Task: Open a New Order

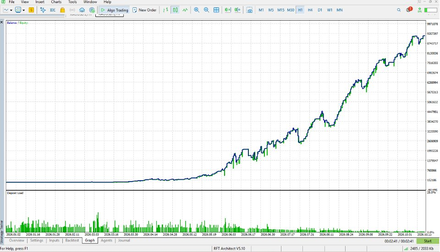Action: point(144,10)
